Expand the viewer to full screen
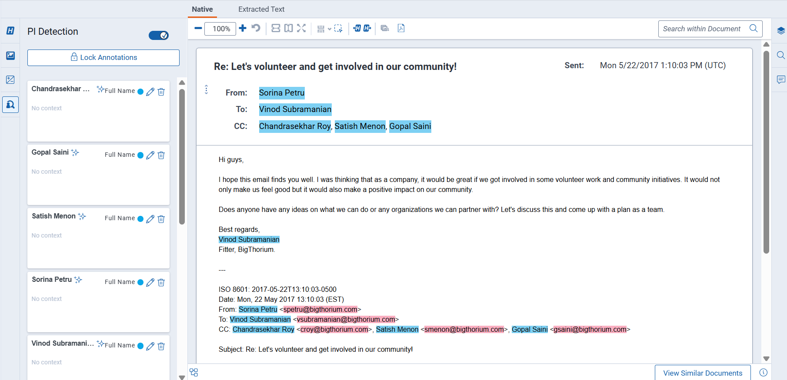This screenshot has width=787, height=380. coord(301,28)
